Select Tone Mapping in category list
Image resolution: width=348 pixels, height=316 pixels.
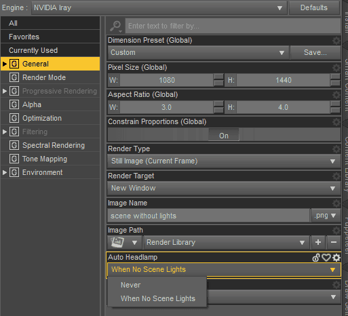point(50,159)
